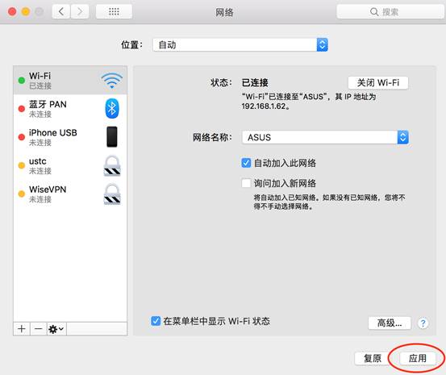Add a network service with plus button
The width and height of the screenshot is (446, 375).
pos(21,329)
